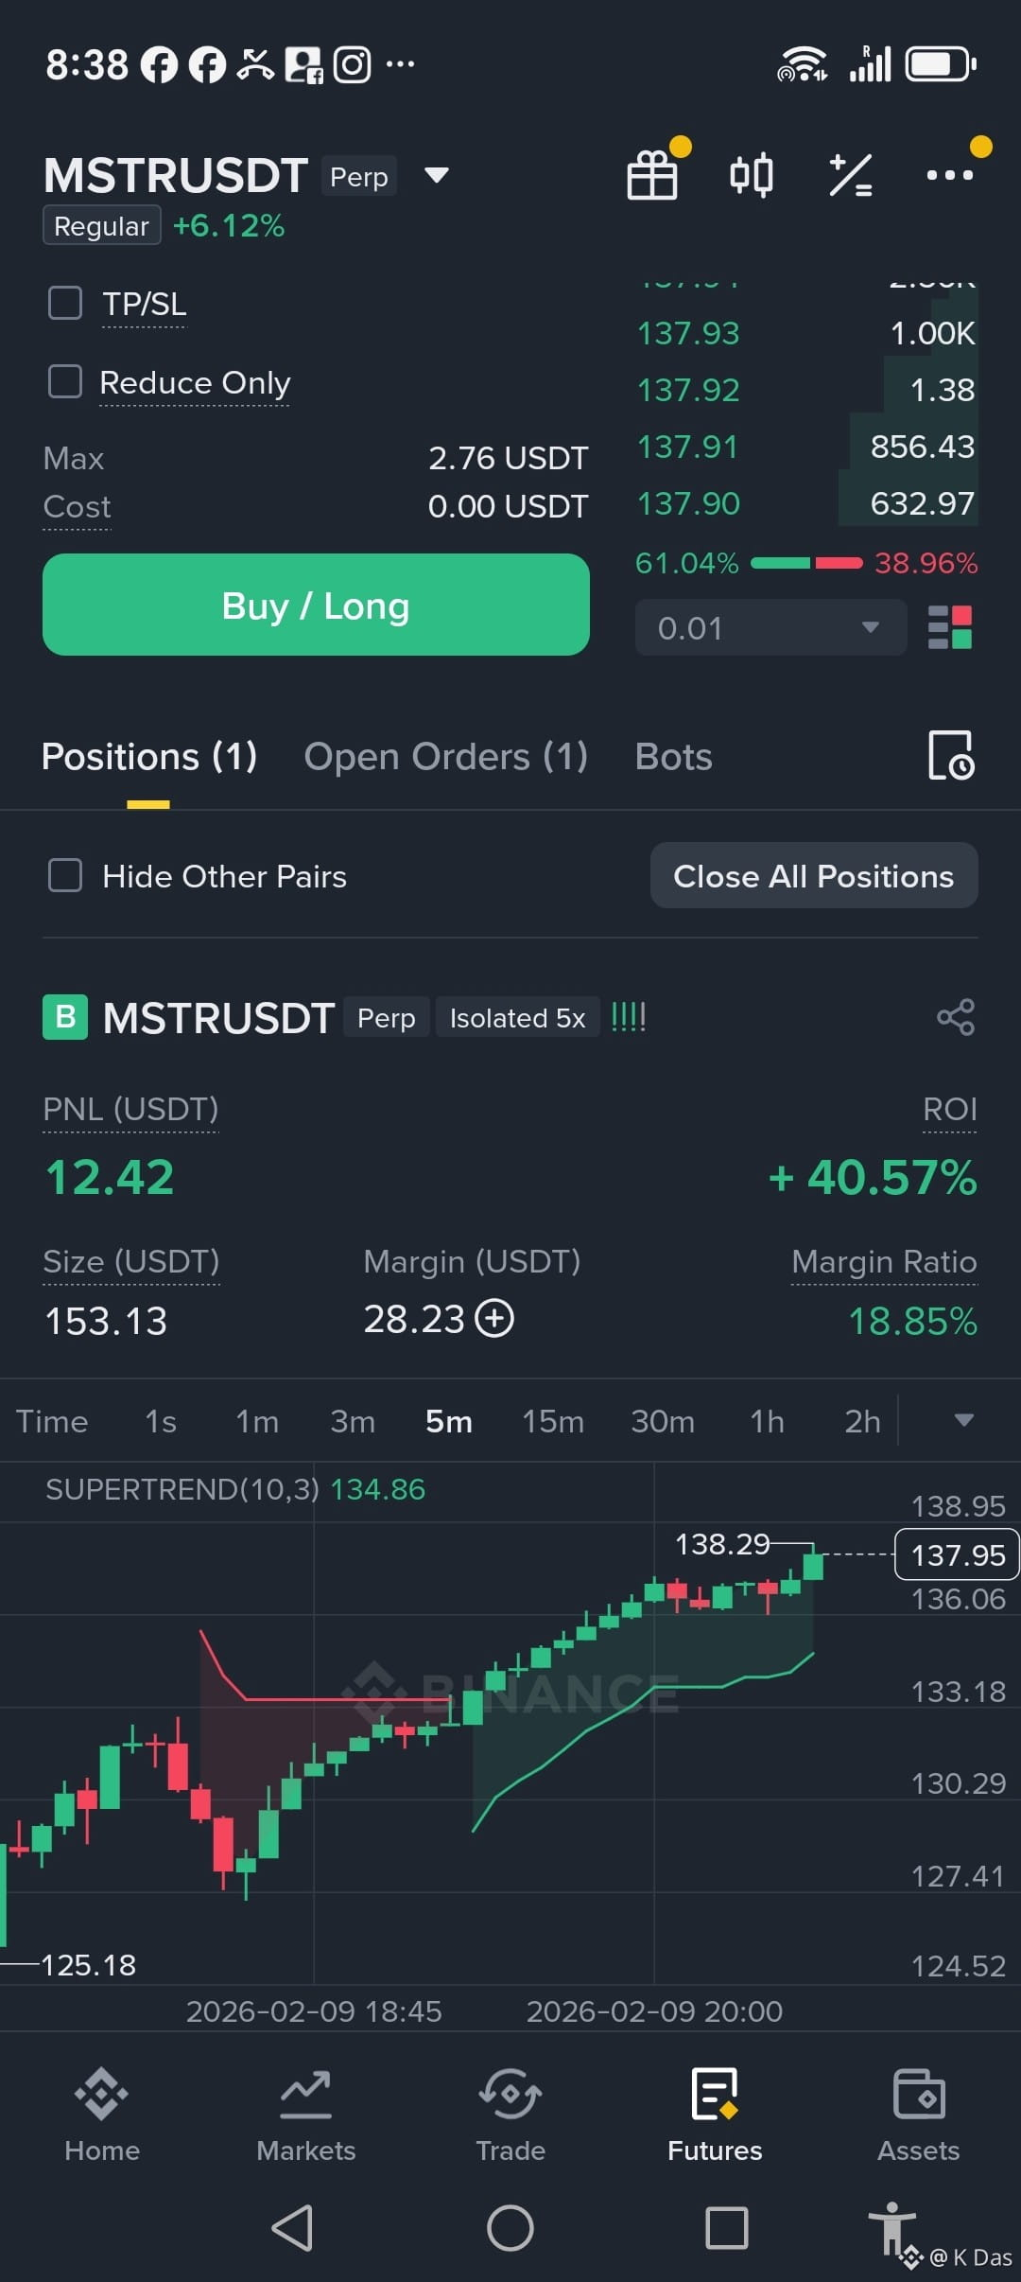Select the Time chart view
This screenshot has width=1021, height=2282.
tap(52, 1421)
